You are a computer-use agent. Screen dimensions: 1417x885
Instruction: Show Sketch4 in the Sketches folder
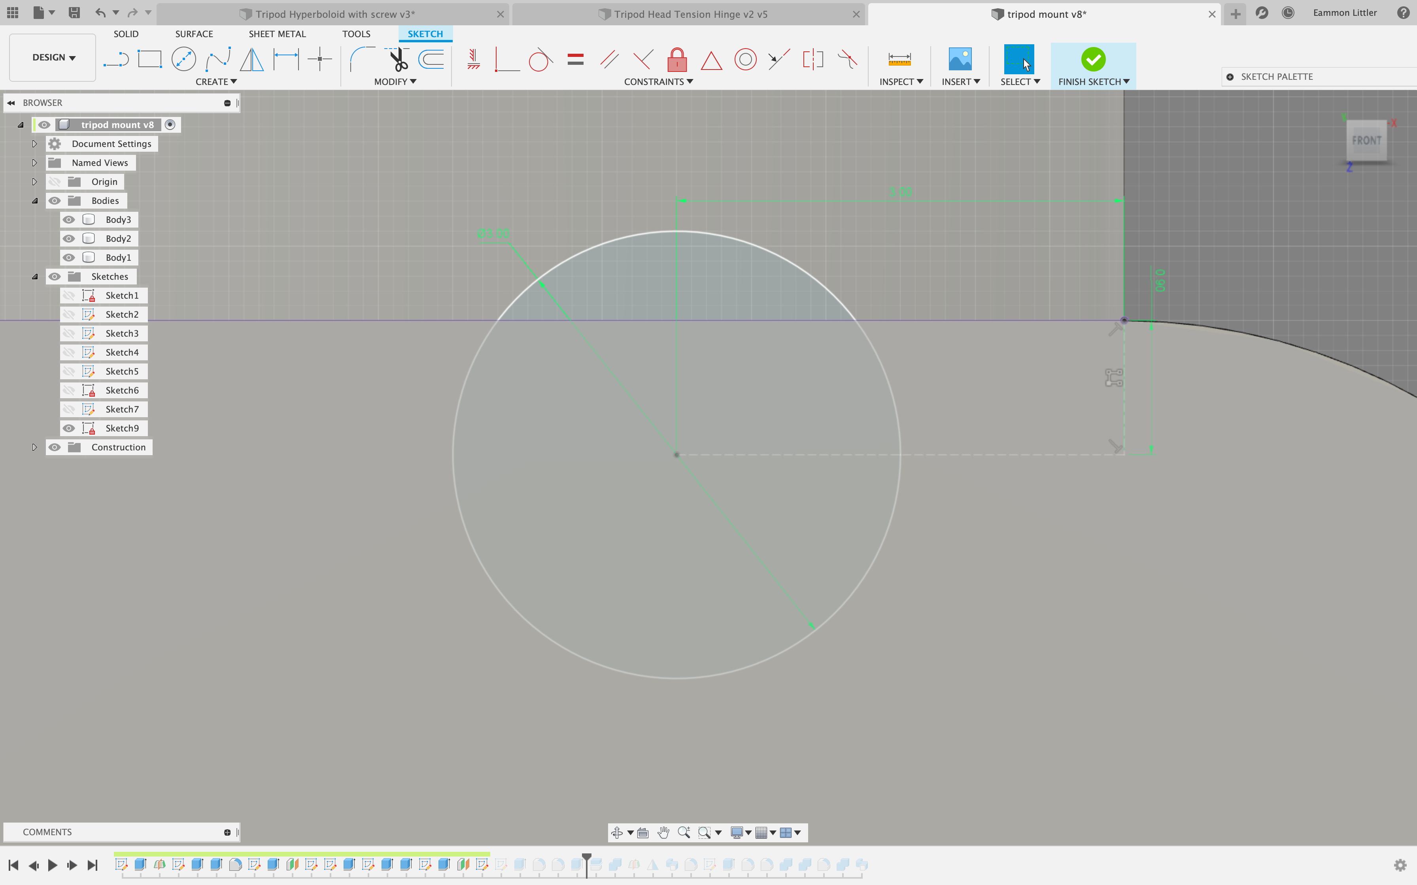point(70,352)
